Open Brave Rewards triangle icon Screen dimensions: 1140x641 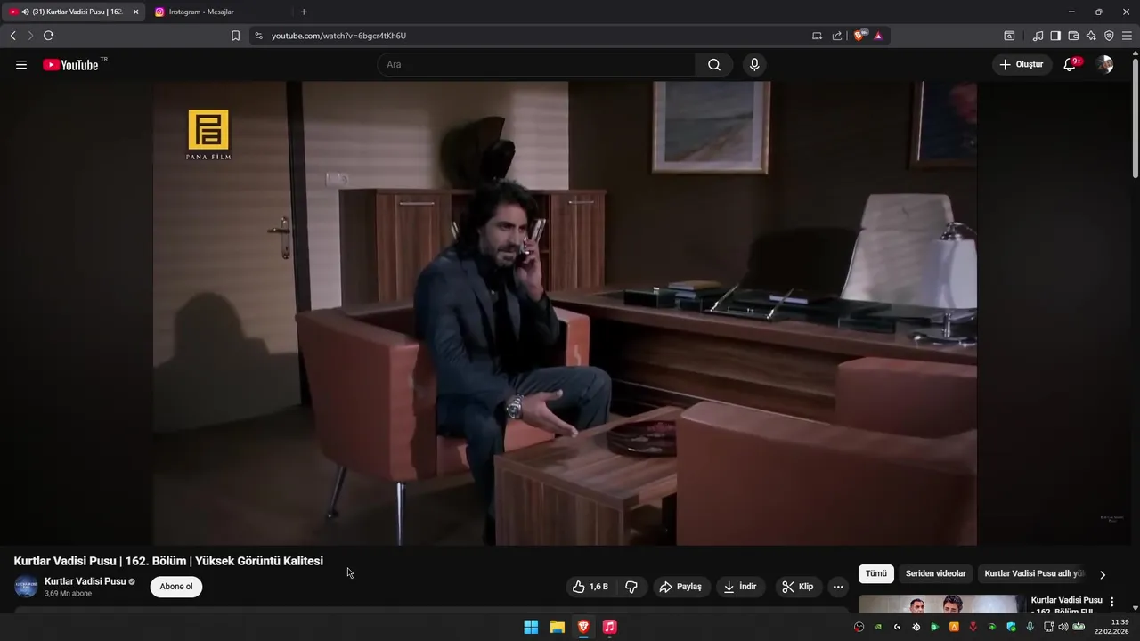pyautogui.click(x=878, y=36)
